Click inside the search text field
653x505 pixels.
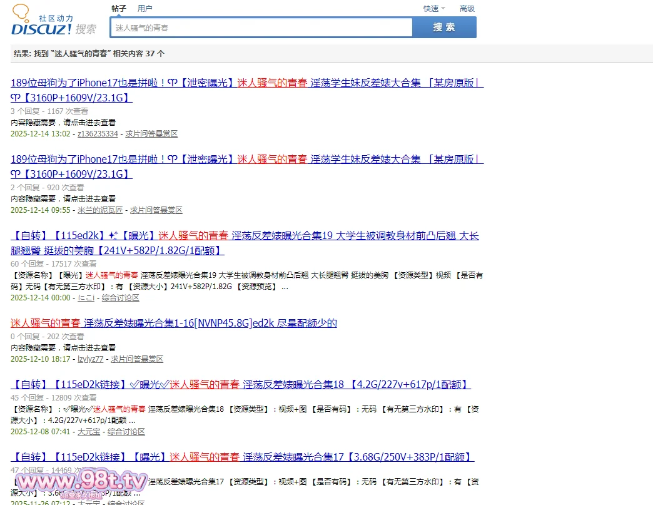click(x=261, y=28)
